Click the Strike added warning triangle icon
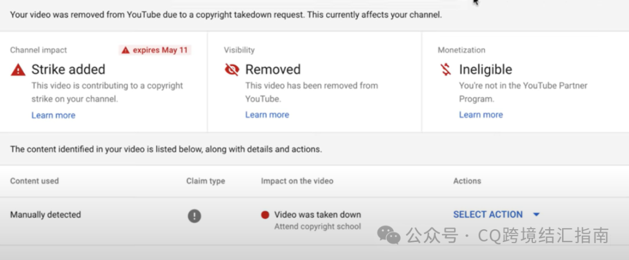 (18, 70)
